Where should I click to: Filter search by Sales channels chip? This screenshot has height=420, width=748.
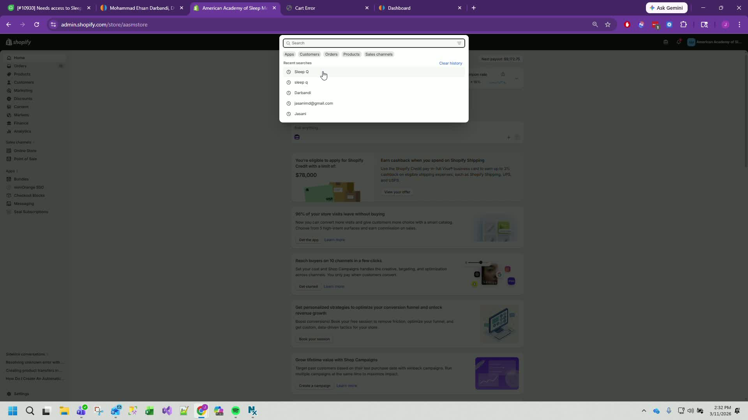(x=379, y=54)
